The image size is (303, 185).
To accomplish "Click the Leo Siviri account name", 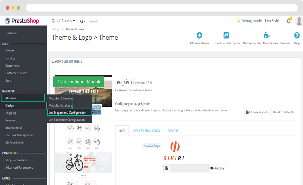I will [272, 21].
